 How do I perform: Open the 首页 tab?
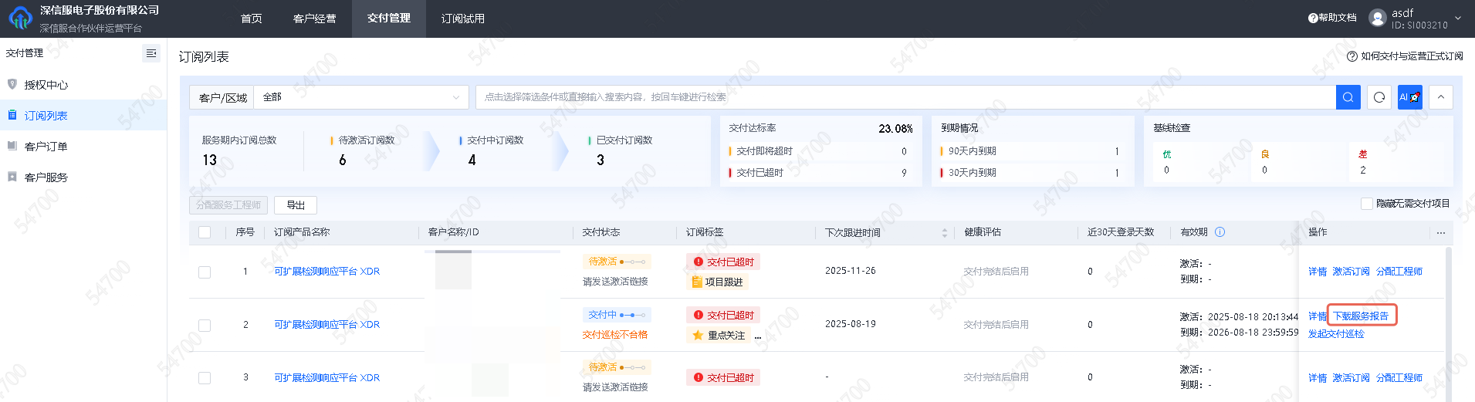click(252, 19)
